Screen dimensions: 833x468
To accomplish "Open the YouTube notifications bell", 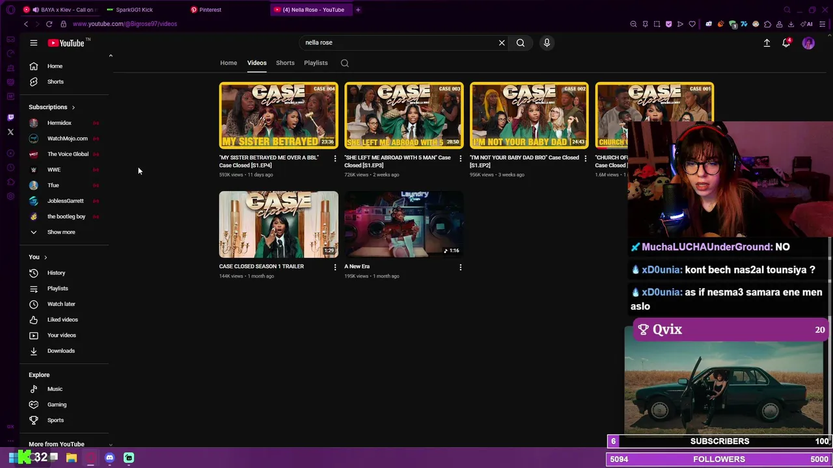I will coord(786,43).
